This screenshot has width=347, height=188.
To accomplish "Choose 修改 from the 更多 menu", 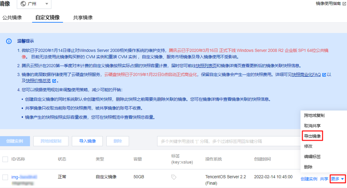I will tap(308, 146).
